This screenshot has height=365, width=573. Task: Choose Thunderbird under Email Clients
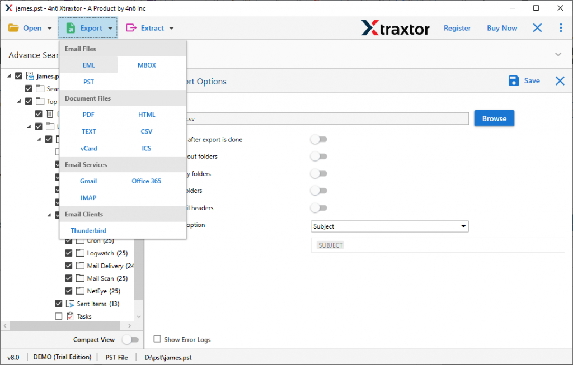[88, 230]
